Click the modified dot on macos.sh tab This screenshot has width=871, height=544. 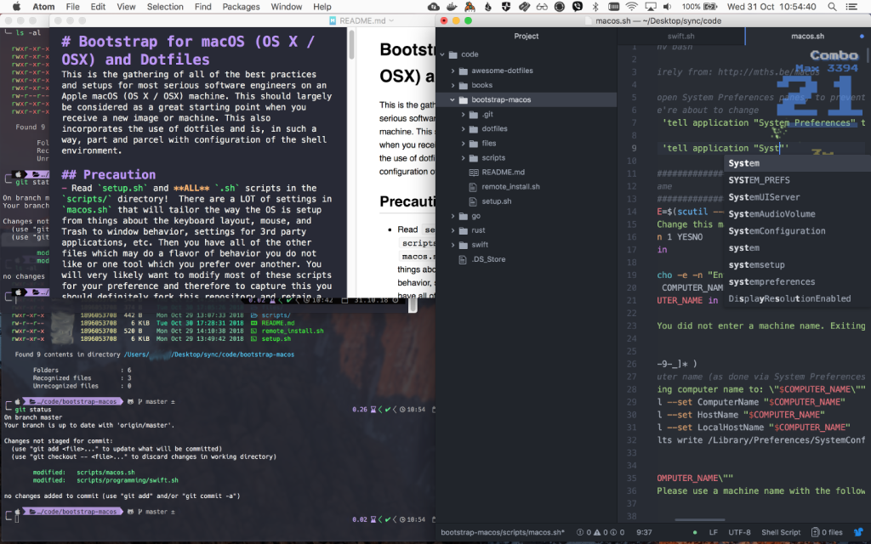tap(862, 36)
